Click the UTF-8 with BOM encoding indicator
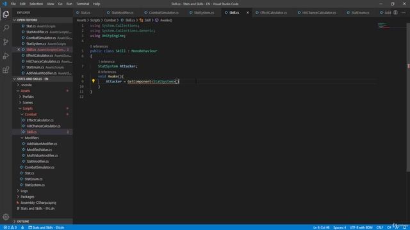 click(361, 227)
